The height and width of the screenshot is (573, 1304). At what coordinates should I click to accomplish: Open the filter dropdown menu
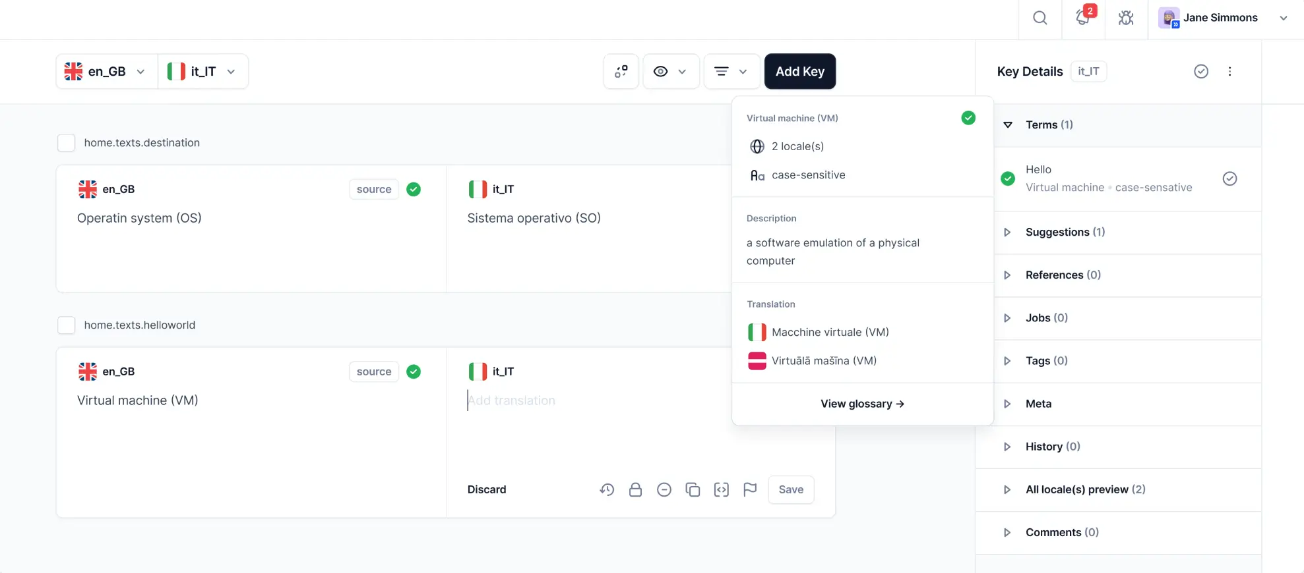[x=731, y=71]
